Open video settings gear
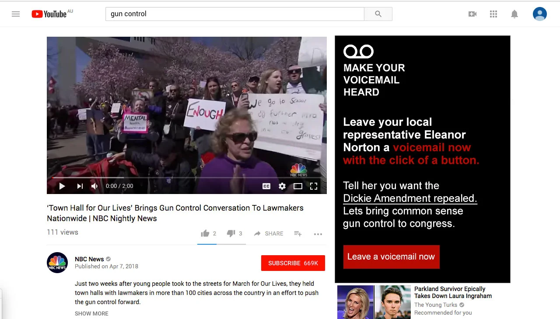This screenshot has height=319, width=560. coord(282,186)
